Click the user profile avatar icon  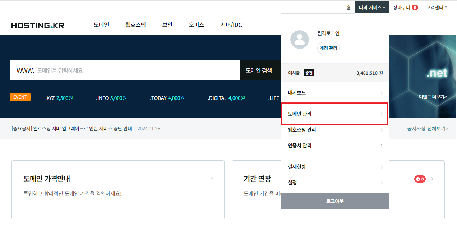click(299, 40)
